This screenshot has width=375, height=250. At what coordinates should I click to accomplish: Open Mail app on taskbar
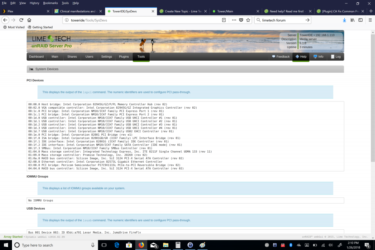click(x=153, y=245)
